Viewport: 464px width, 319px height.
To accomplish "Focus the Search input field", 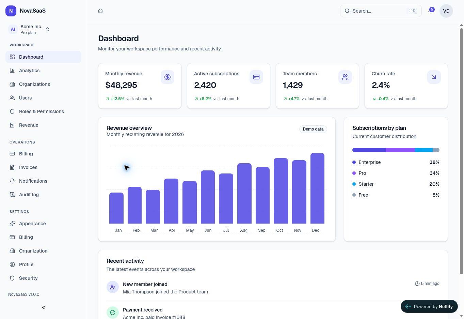I will tap(381, 11).
